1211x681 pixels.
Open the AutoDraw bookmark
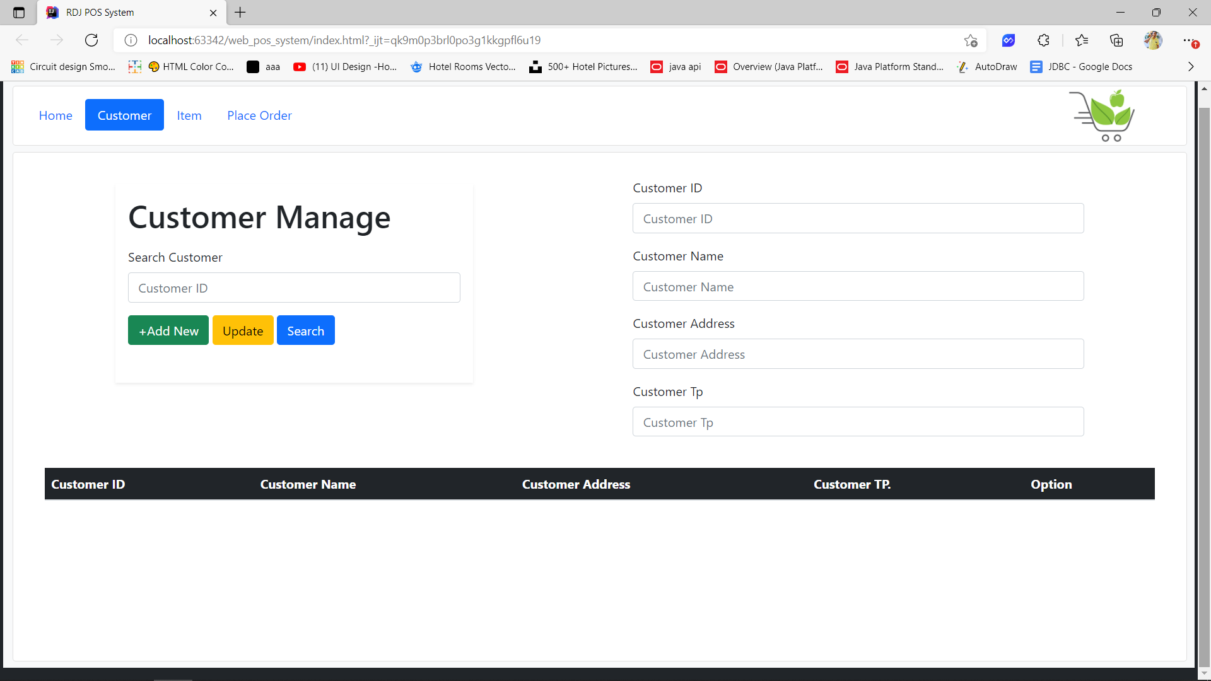(x=987, y=66)
